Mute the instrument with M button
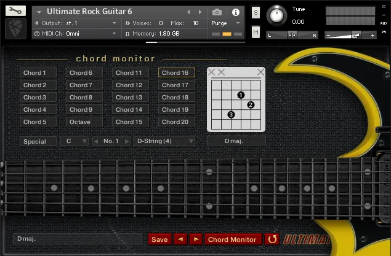 [x=256, y=33]
